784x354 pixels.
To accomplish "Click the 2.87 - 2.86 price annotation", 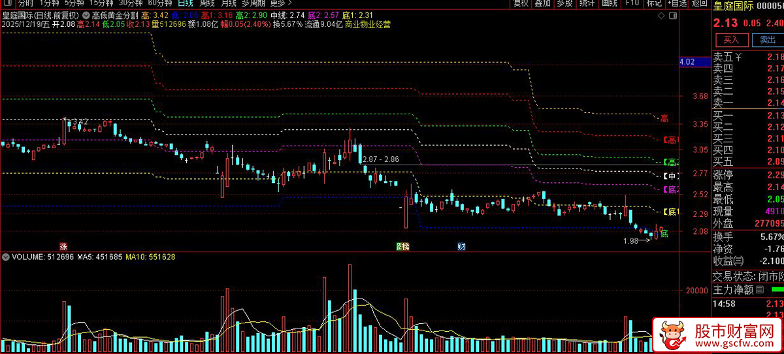I will (x=381, y=159).
